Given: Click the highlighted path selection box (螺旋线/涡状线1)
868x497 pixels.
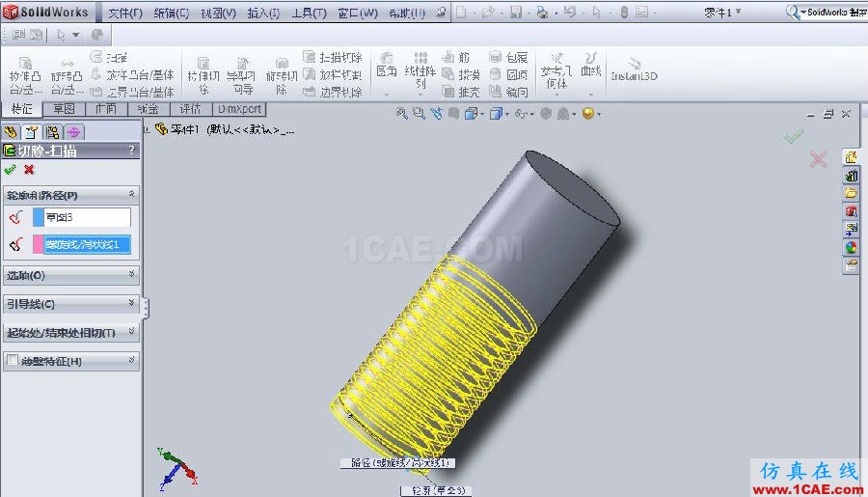Looking at the screenshot, I should coord(88,244).
